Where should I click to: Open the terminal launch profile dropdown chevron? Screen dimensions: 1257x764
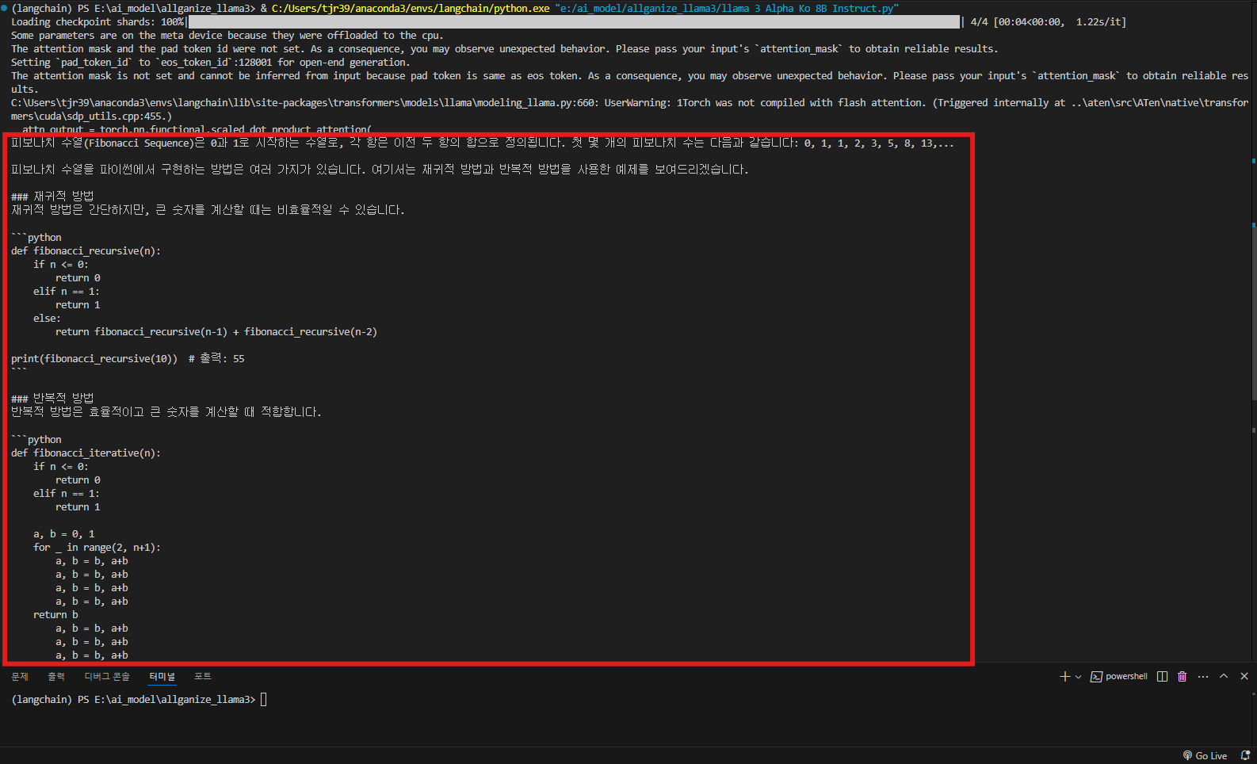(x=1078, y=677)
